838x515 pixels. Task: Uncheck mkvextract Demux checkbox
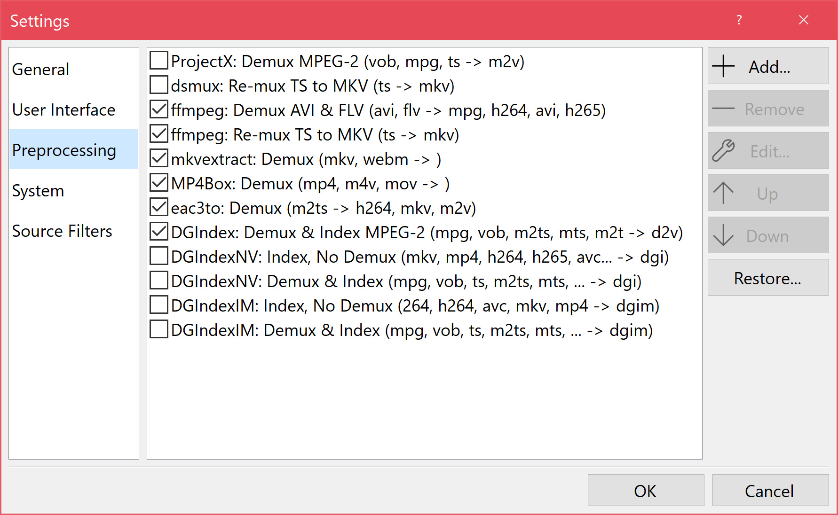[159, 158]
